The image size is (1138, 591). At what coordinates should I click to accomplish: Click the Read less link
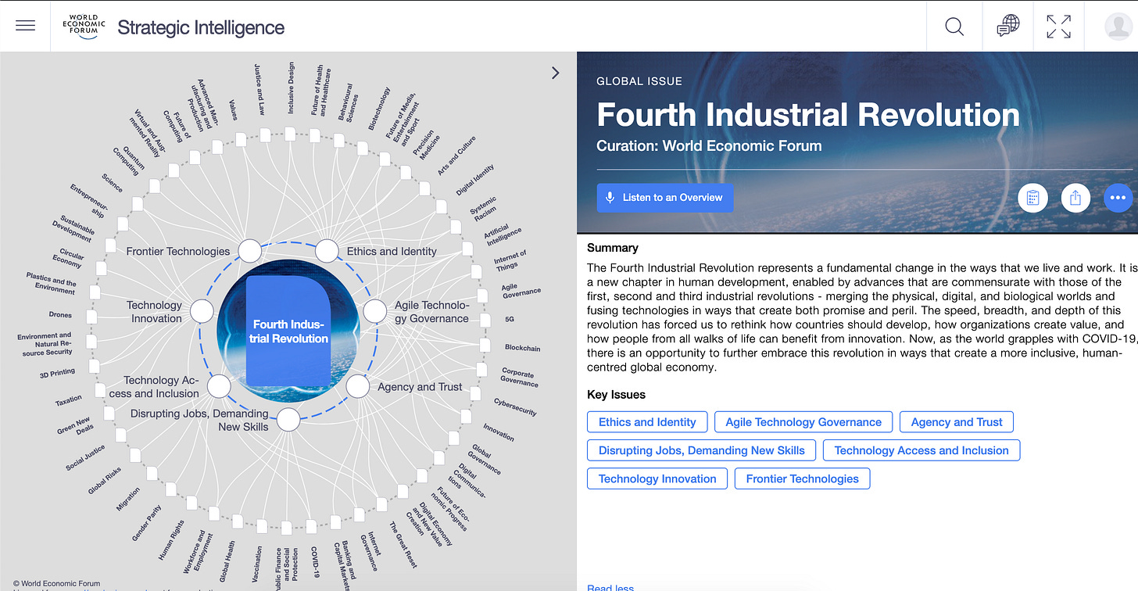(610, 587)
